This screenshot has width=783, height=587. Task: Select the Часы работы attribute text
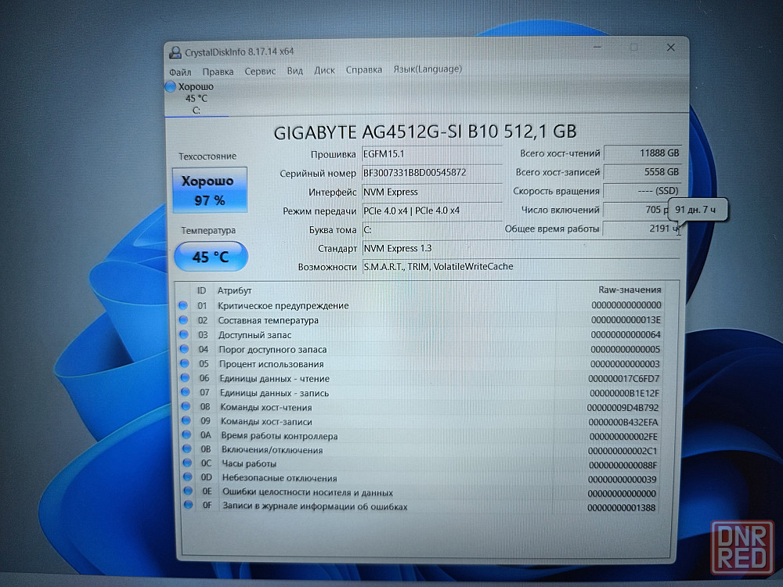(249, 463)
